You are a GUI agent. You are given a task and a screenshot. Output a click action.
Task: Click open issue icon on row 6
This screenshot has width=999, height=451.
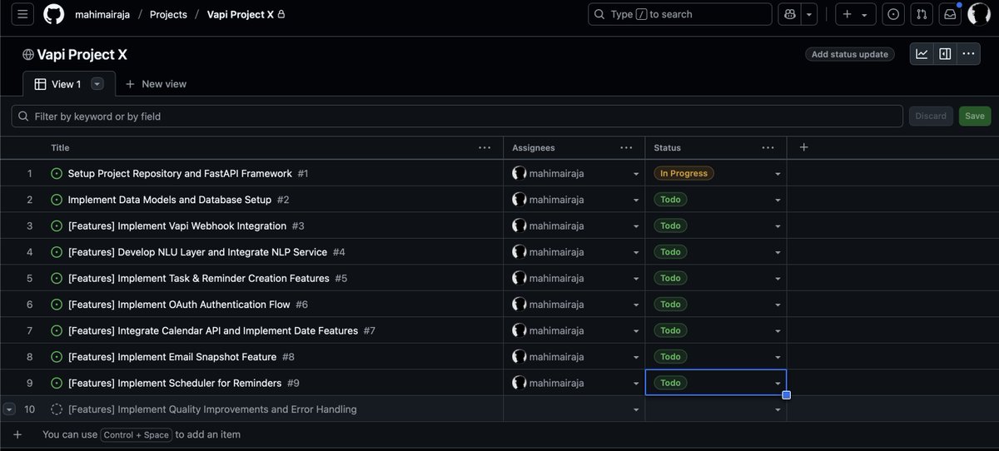pyautogui.click(x=57, y=305)
